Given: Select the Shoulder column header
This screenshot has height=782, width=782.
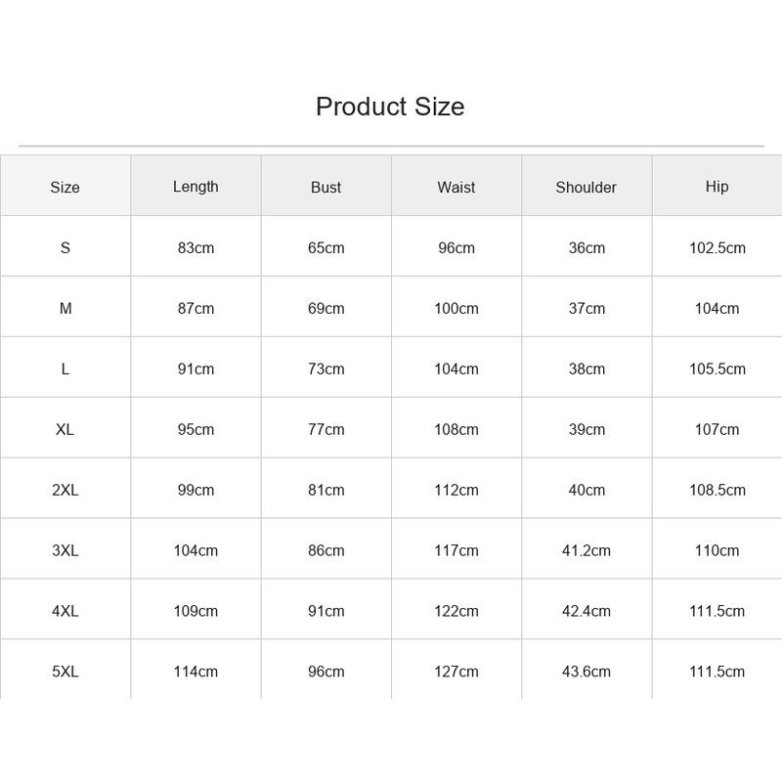Looking at the screenshot, I should (586, 187).
